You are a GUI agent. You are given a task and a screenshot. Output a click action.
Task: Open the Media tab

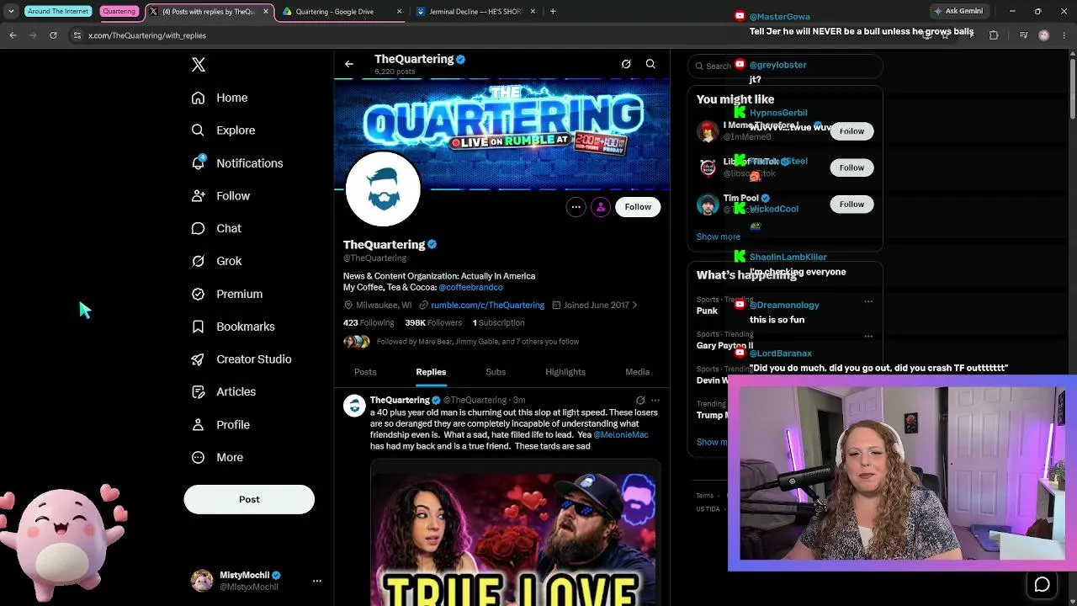[x=637, y=372]
